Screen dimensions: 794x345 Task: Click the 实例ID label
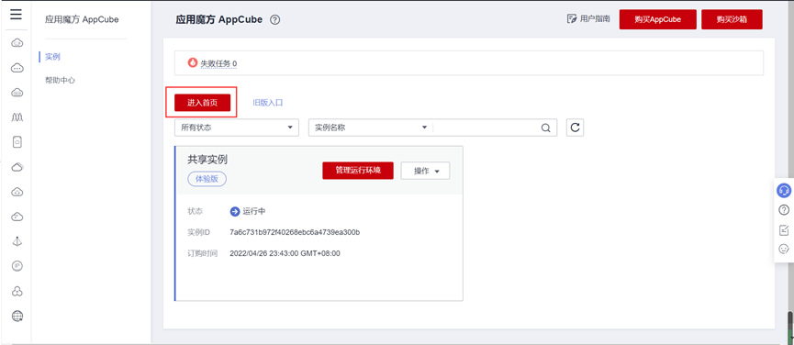[198, 232]
